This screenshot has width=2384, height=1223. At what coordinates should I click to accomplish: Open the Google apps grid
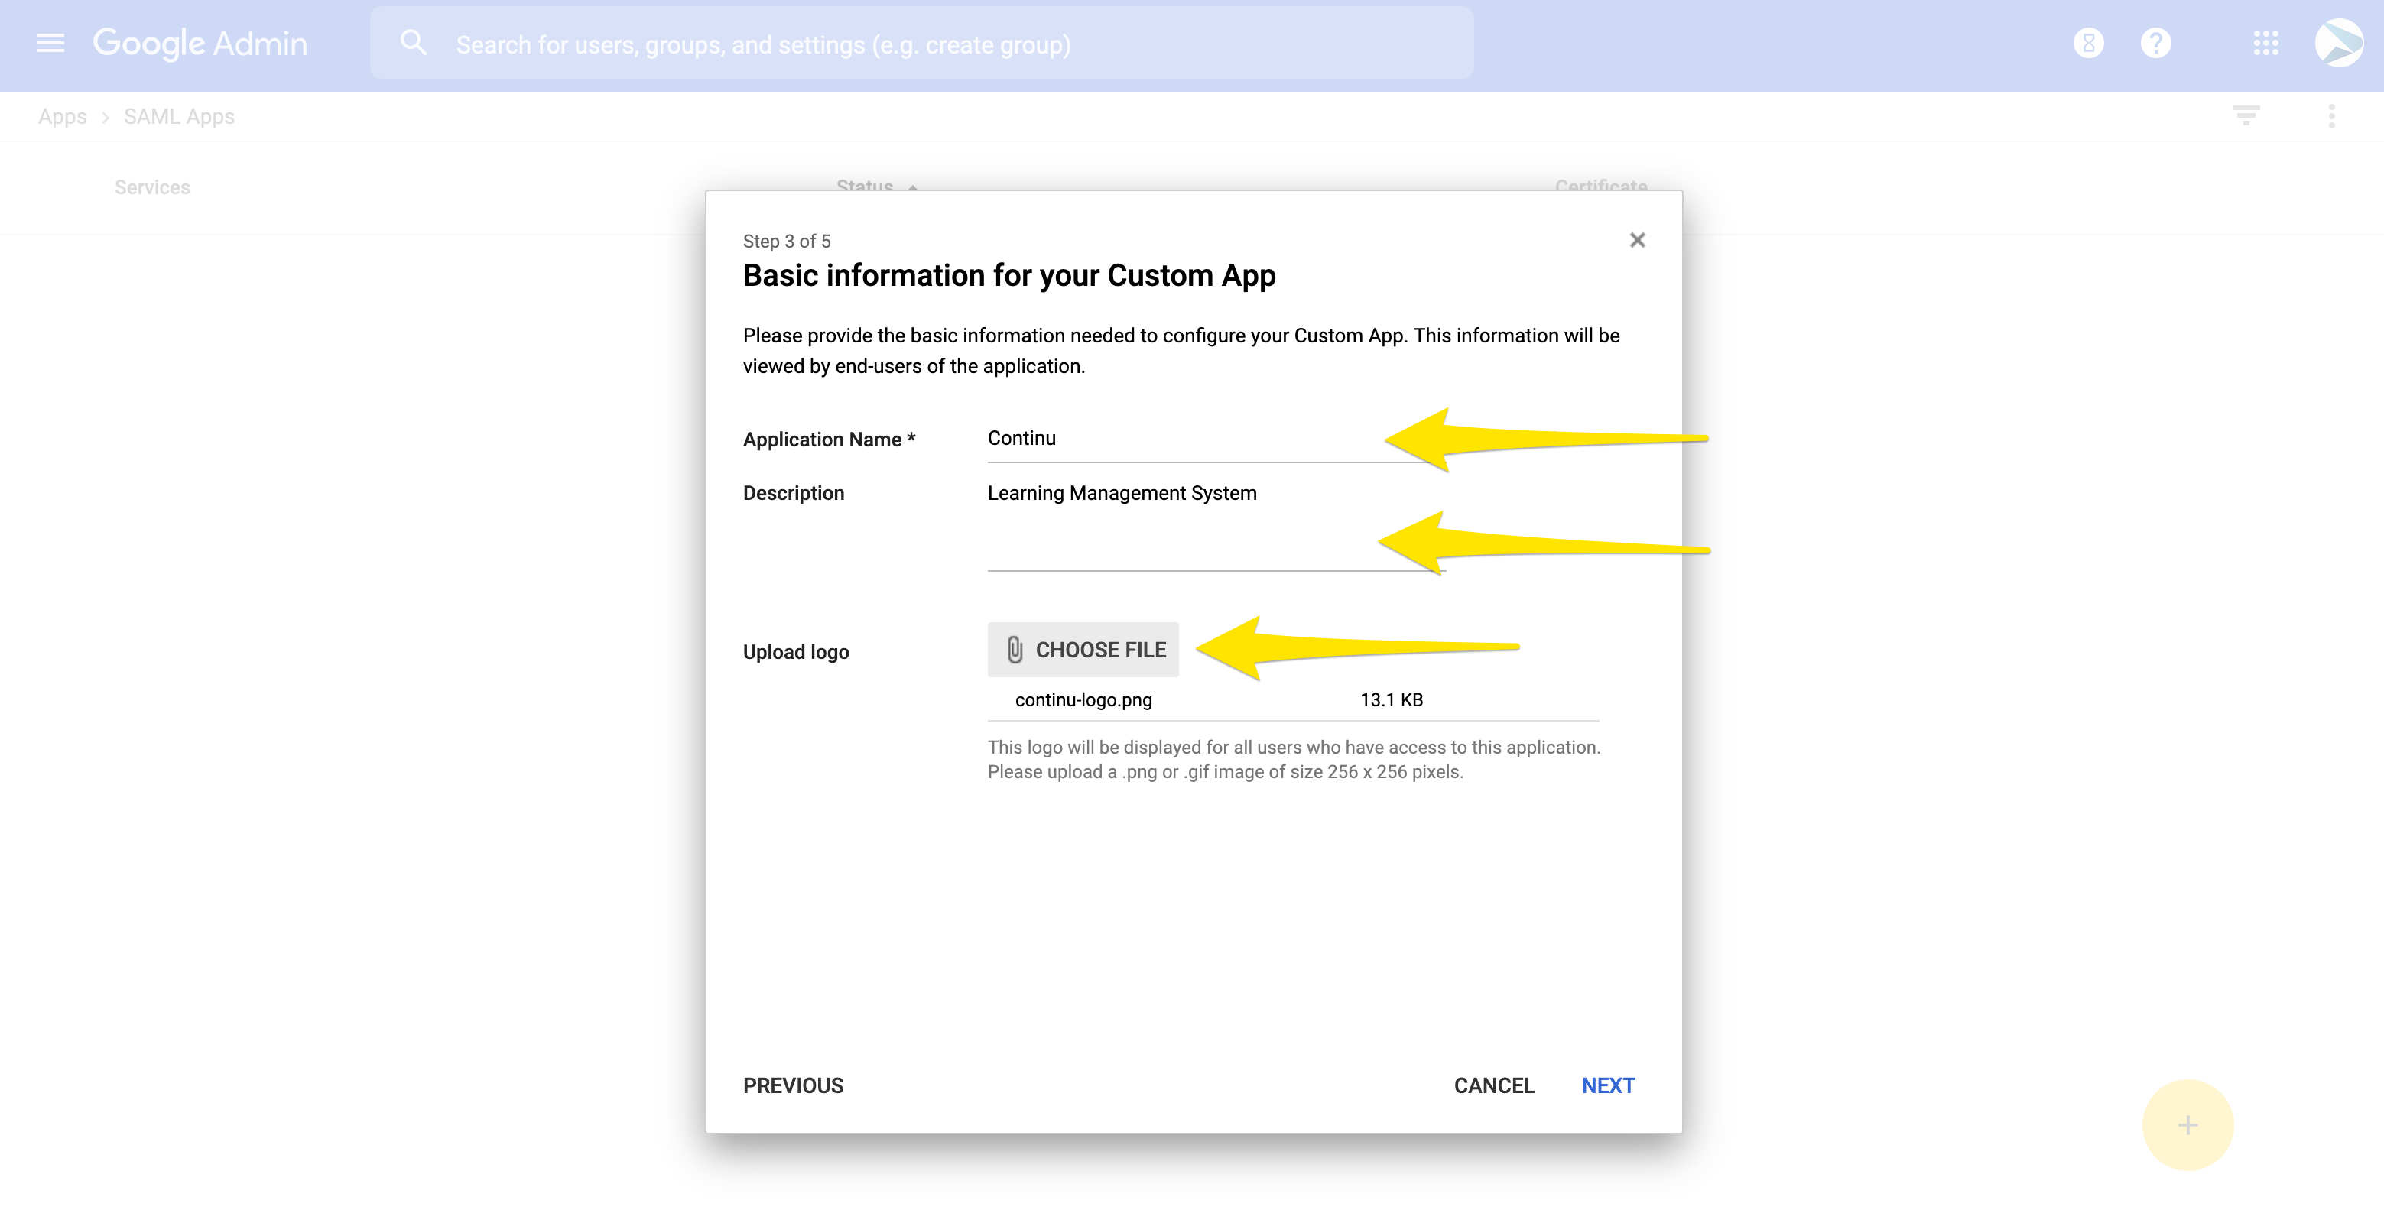[2265, 44]
